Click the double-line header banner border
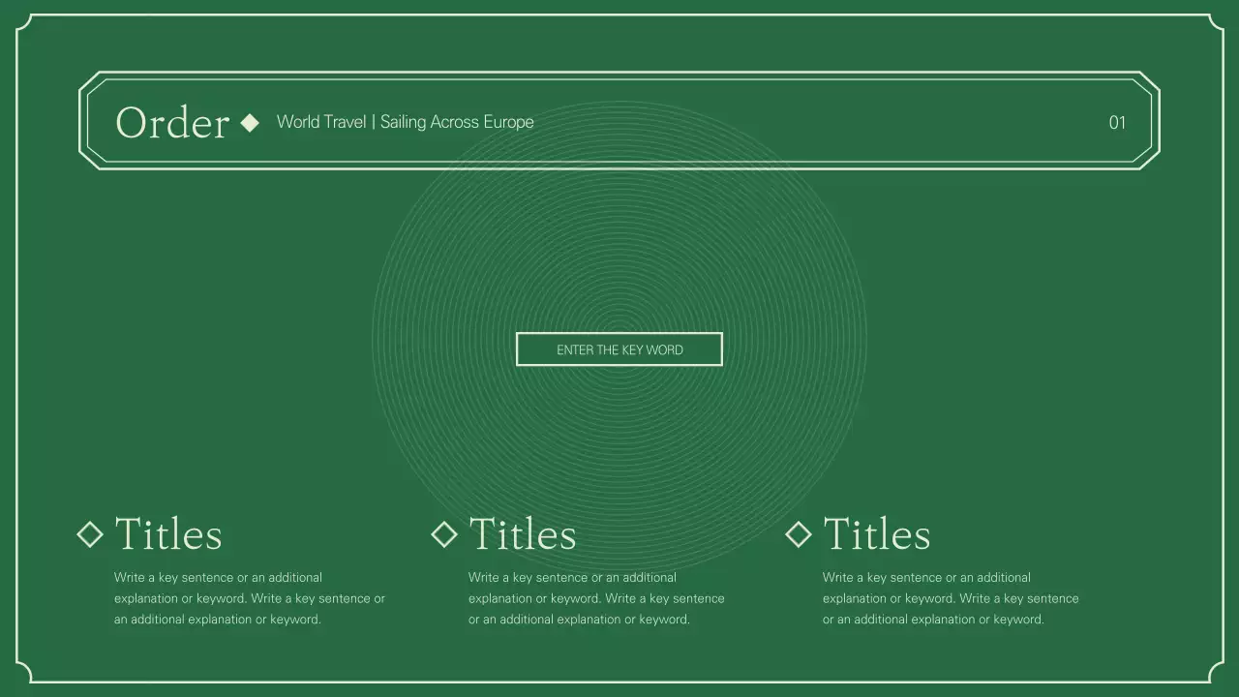 pyautogui.click(x=619, y=75)
